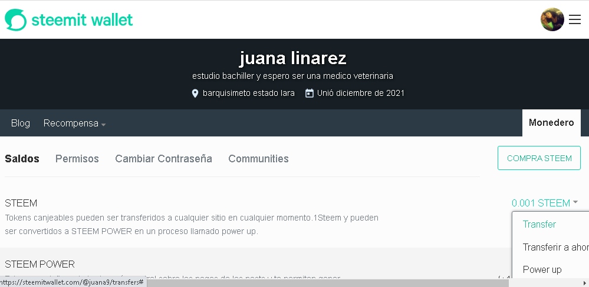Viewport: 589px width, 287px height.
Task: Toggle the 0.001 STEEM balance dropdown
Action: click(x=545, y=203)
